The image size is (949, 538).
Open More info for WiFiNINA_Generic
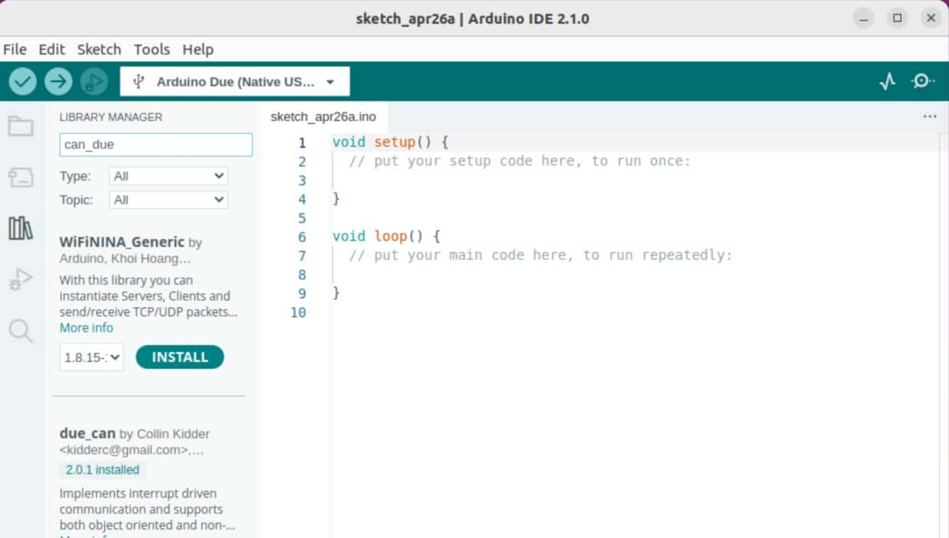[86, 328]
